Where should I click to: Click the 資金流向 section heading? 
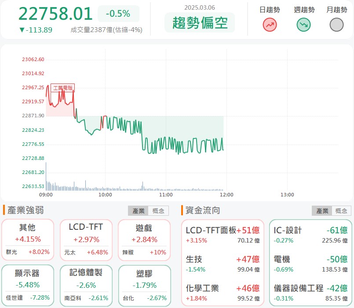(203, 210)
